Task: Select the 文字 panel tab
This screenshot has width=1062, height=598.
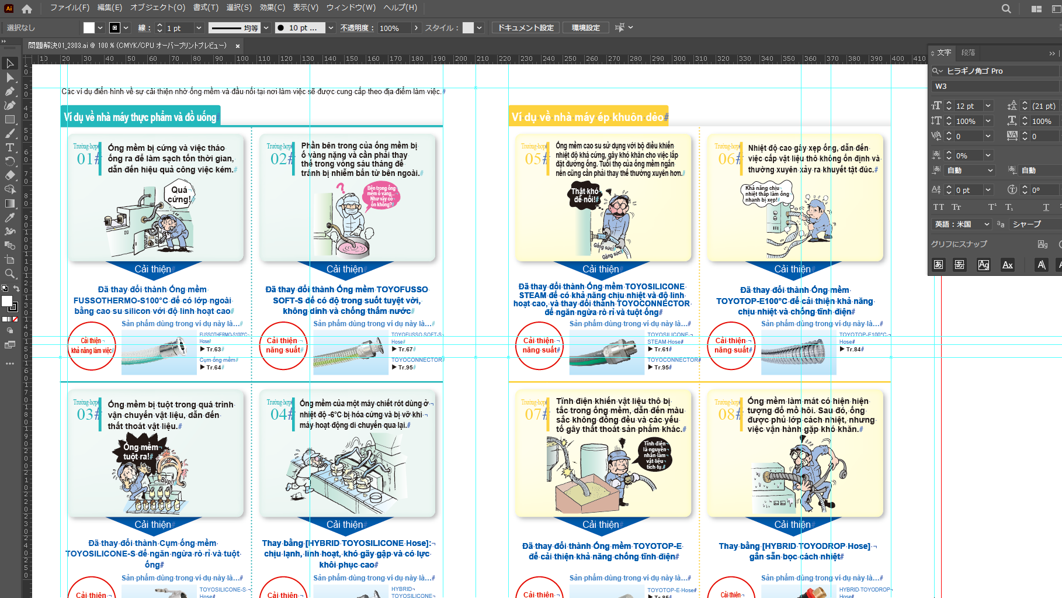Action: (x=944, y=53)
